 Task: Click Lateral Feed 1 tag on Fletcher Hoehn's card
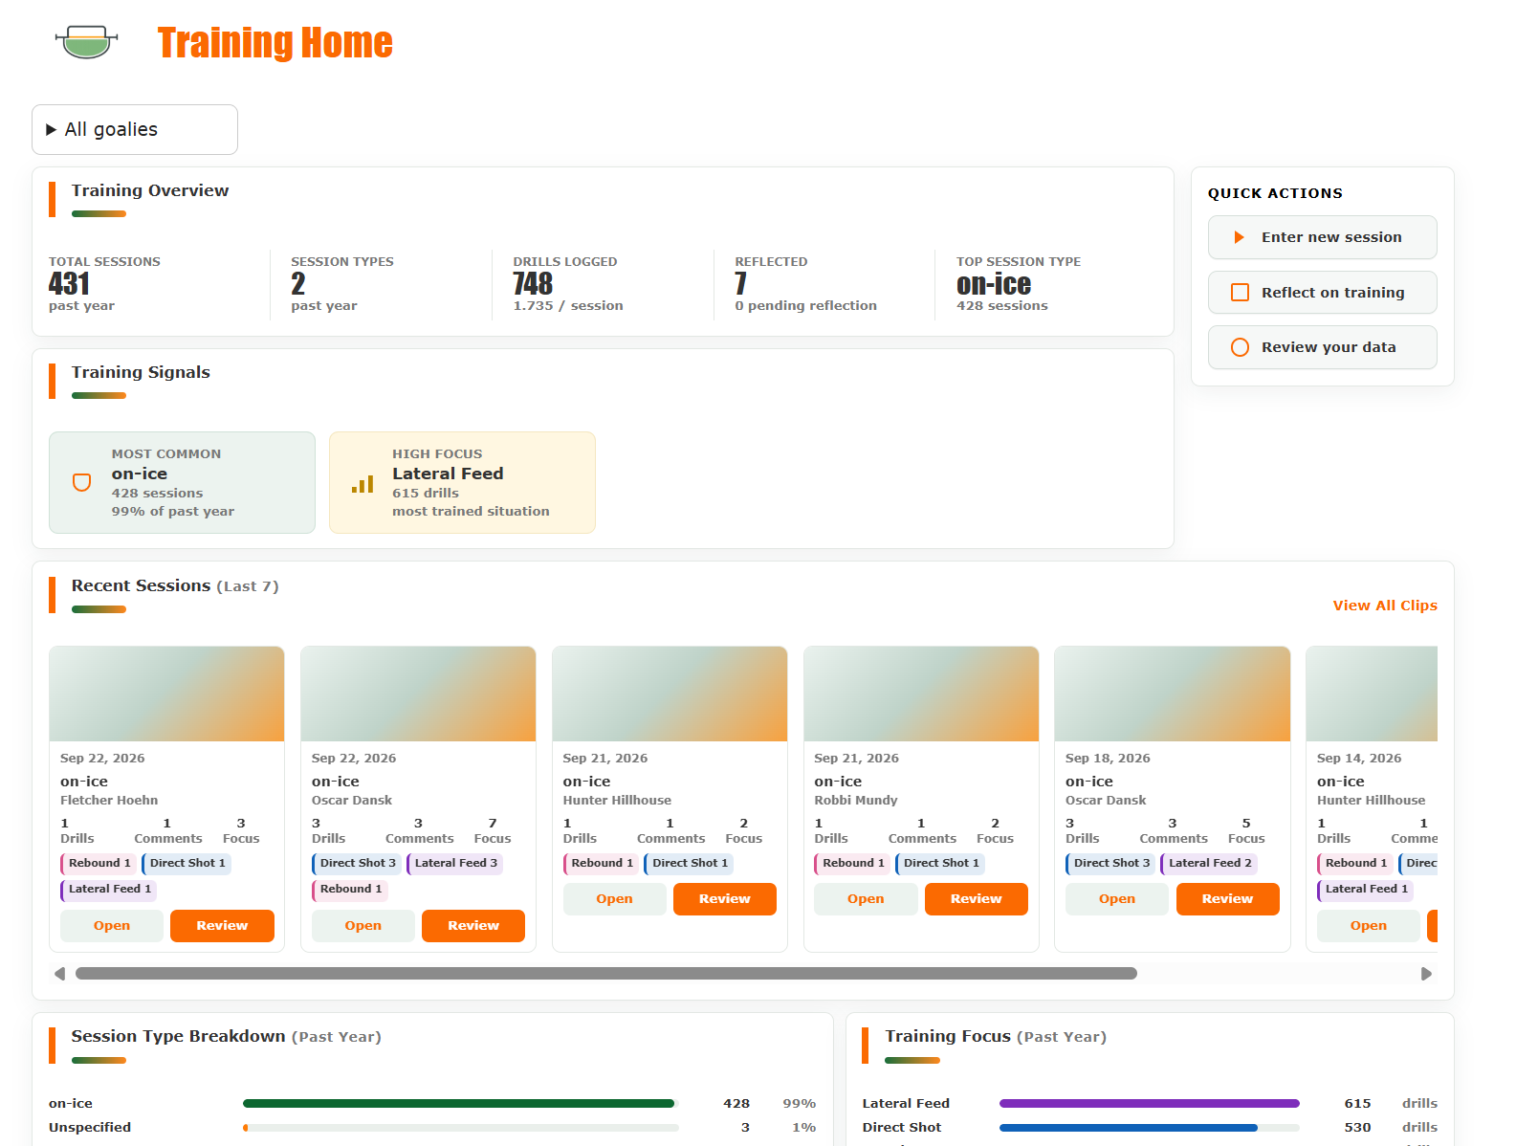click(x=108, y=890)
